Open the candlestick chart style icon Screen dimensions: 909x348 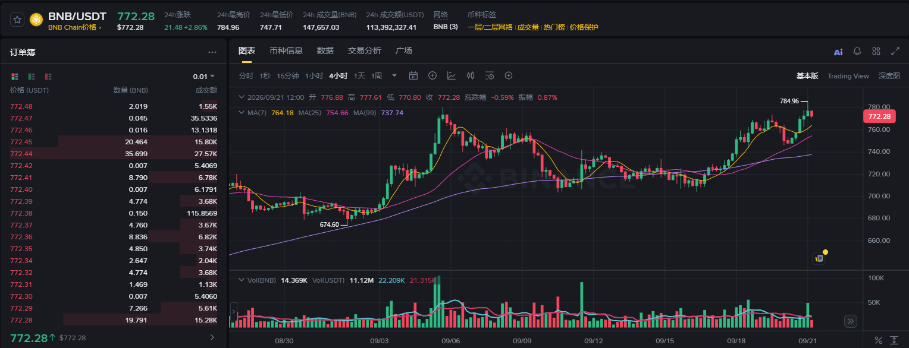coord(471,75)
